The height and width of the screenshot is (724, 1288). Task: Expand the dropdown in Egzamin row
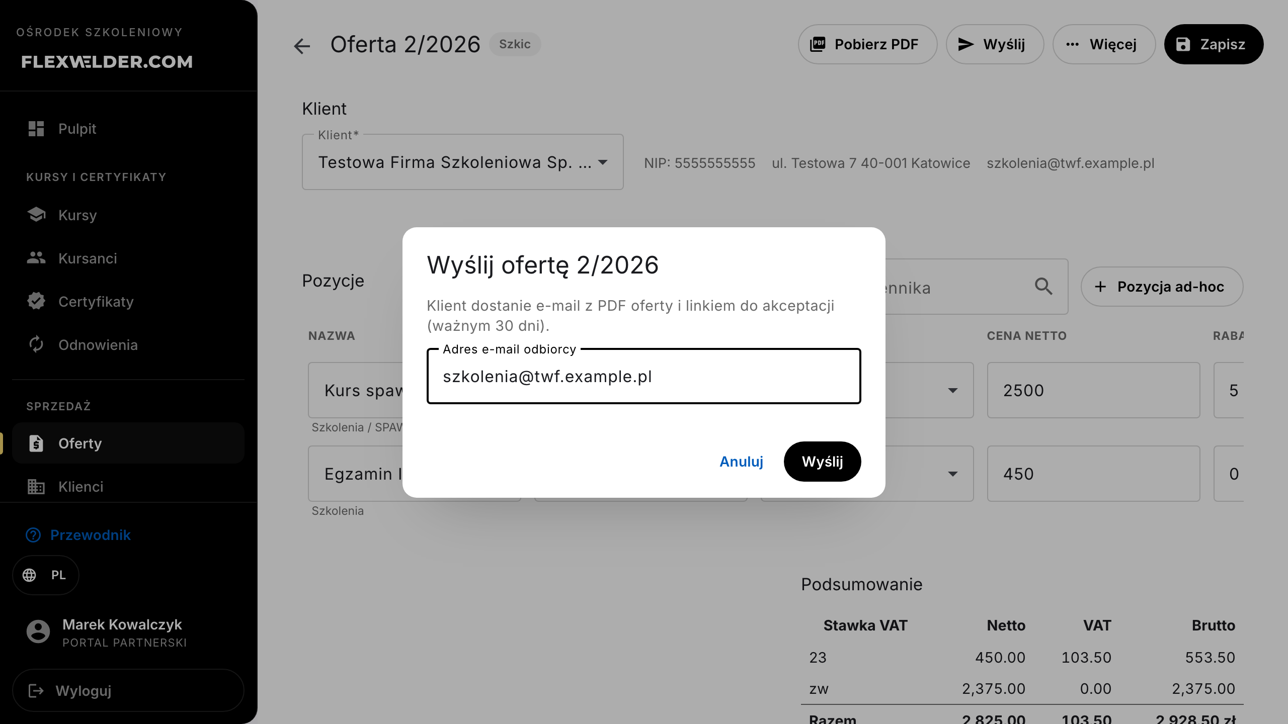pyautogui.click(x=952, y=474)
